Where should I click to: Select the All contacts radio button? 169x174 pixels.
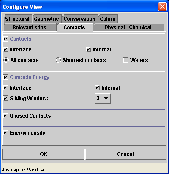6,60
